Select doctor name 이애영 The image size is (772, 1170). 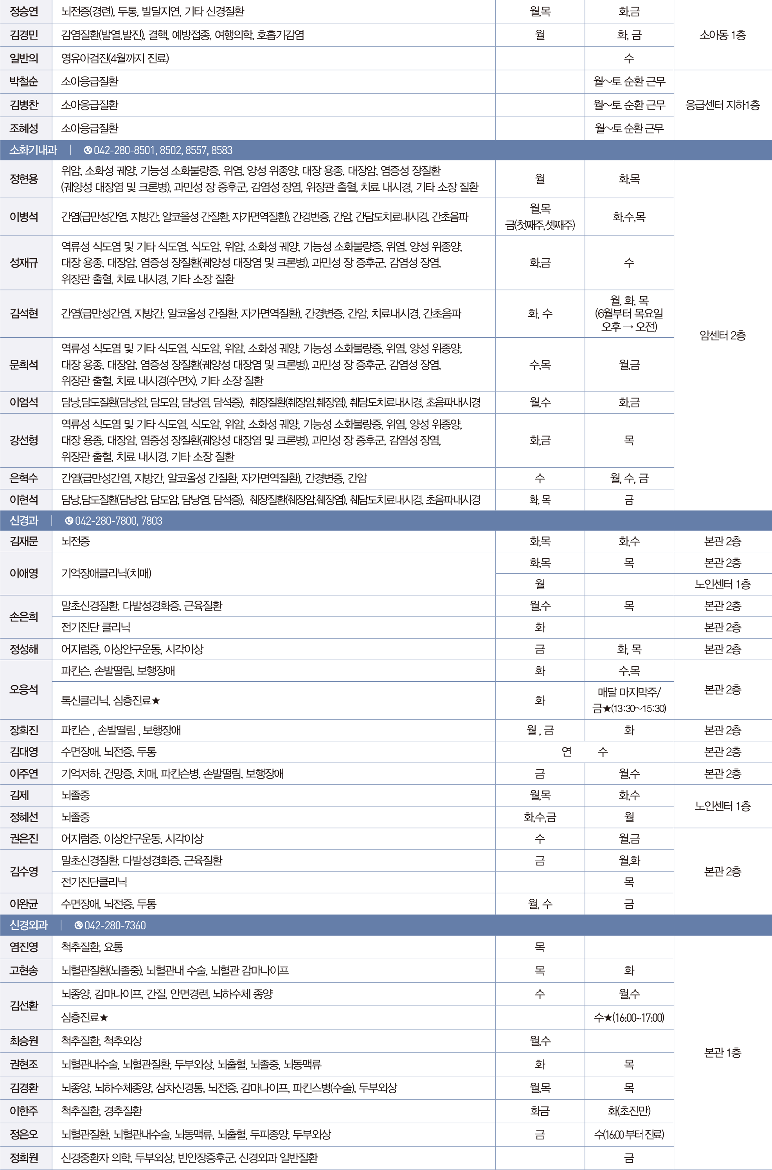tap(24, 573)
